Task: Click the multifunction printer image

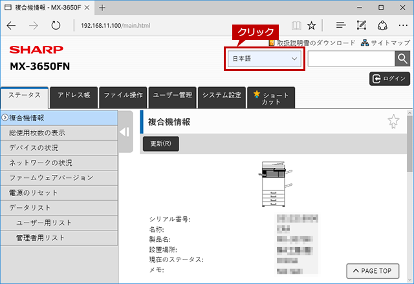Action: (x=275, y=183)
